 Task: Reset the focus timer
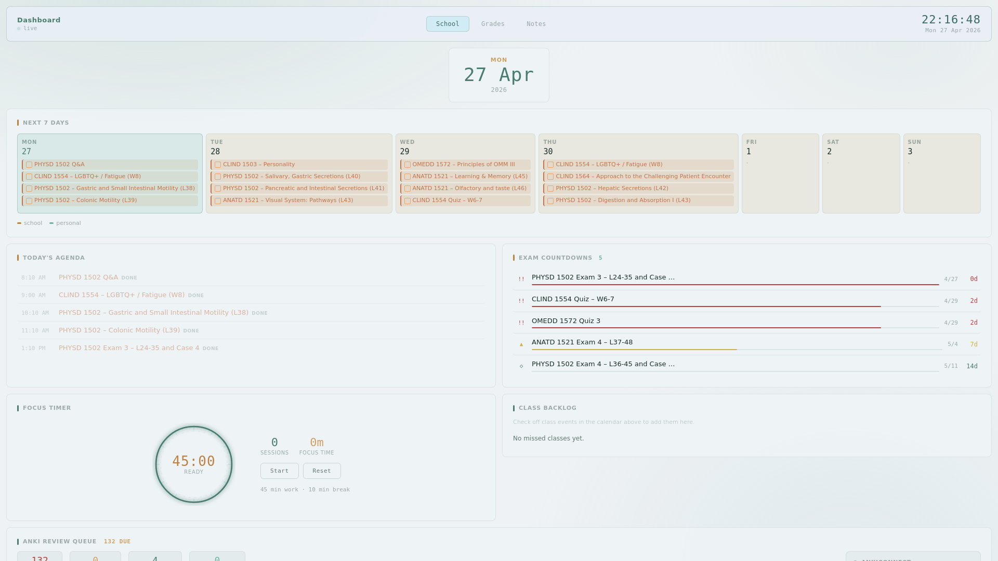coord(322,471)
